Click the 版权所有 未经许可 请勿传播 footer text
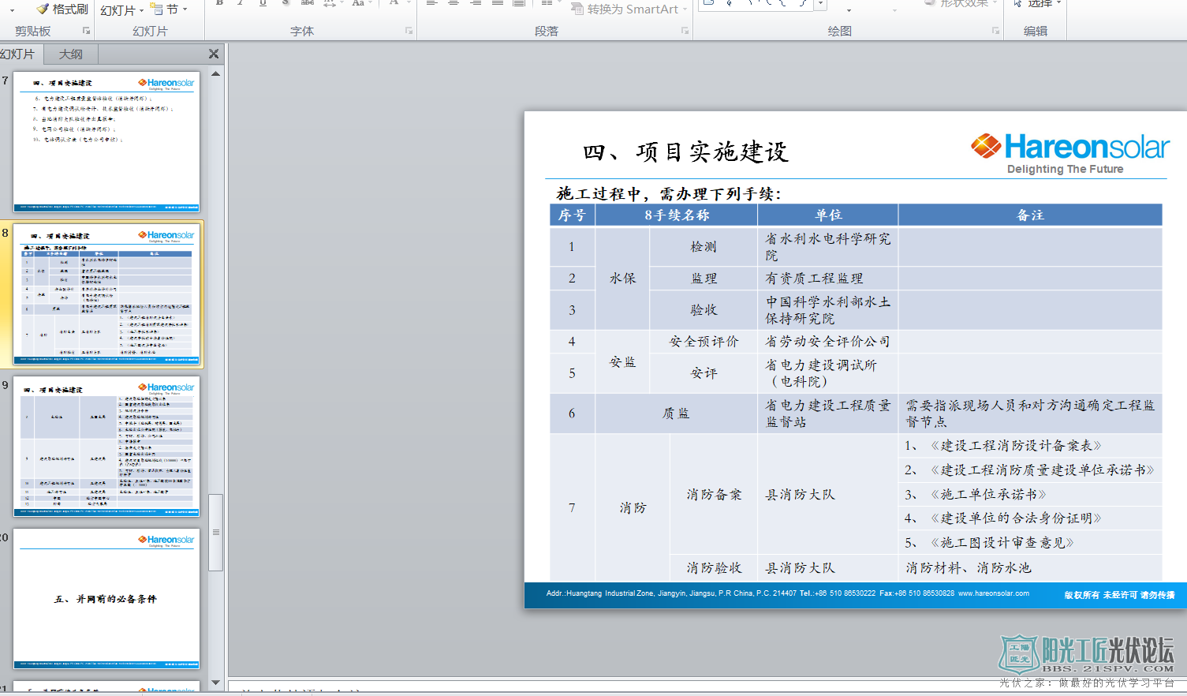This screenshot has width=1187, height=696. click(x=1119, y=595)
